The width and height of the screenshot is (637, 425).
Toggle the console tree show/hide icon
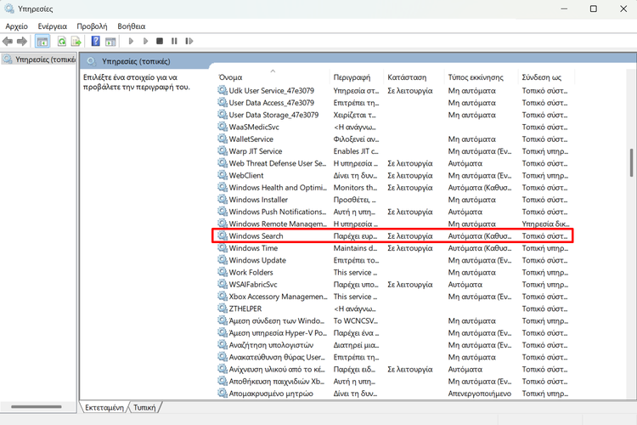[42, 41]
